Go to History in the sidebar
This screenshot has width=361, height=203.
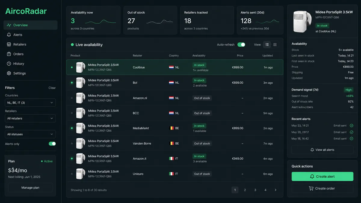[x=30, y=63]
